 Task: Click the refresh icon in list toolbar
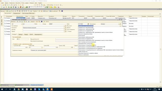tap(39, 11)
